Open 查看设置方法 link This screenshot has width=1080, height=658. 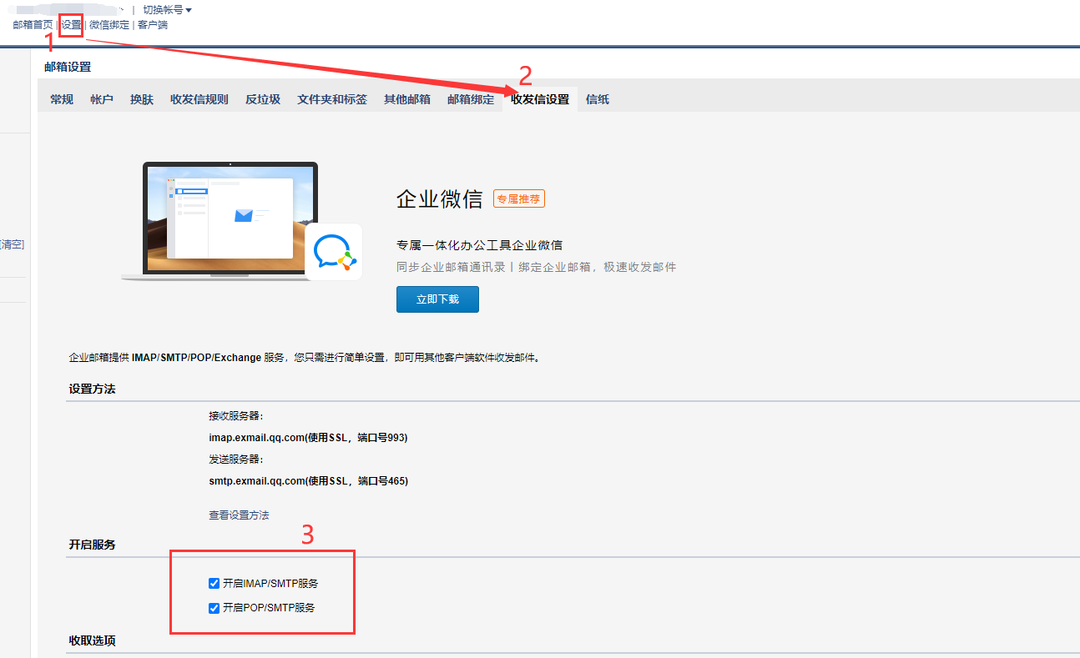coord(239,515)
